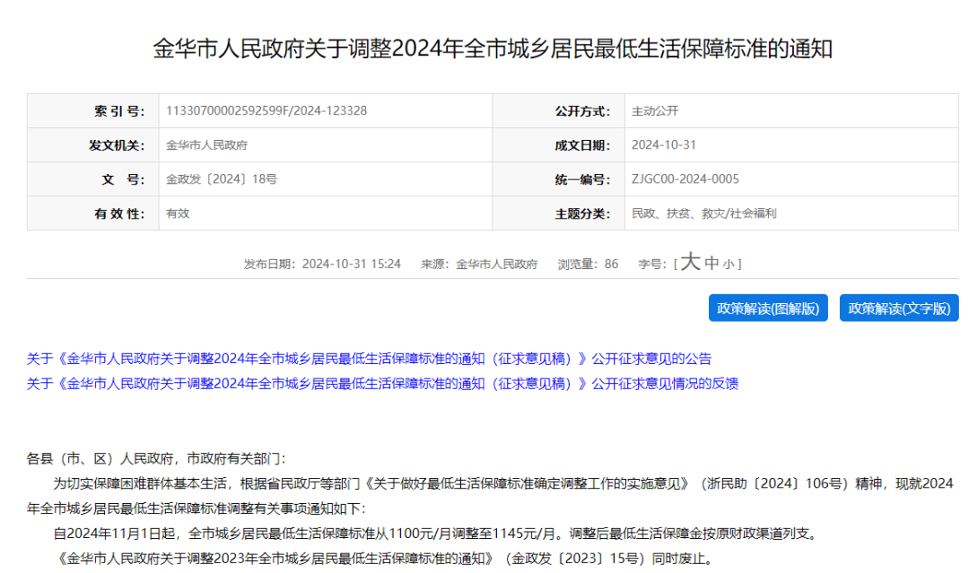Screen dimensions: 969x573
Task: Select category 民政、扶贫、救灾/社会福利
Action: 704,213
